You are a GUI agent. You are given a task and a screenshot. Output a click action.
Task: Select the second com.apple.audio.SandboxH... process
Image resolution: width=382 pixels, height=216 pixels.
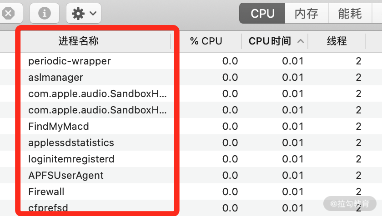click(x=97, y=110)
